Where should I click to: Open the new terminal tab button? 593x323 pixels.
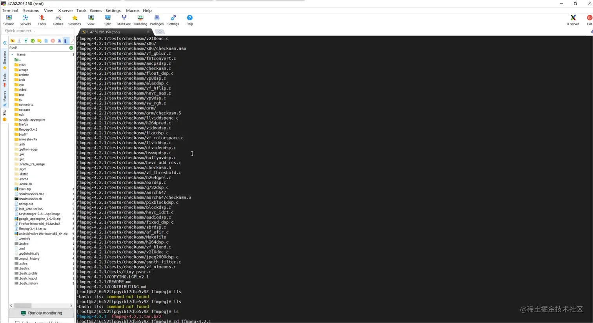160,32
